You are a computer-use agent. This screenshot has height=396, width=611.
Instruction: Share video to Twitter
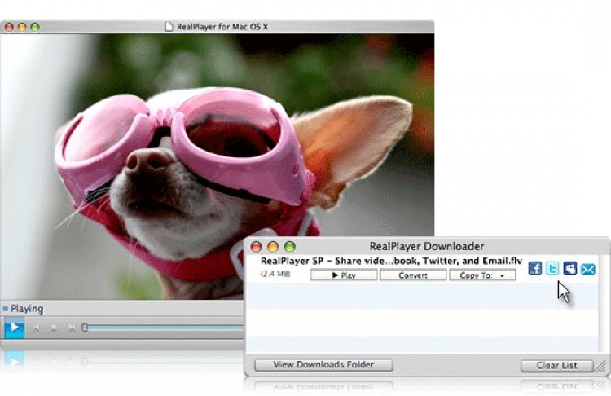pyautogui.click(x=552, y=268)
